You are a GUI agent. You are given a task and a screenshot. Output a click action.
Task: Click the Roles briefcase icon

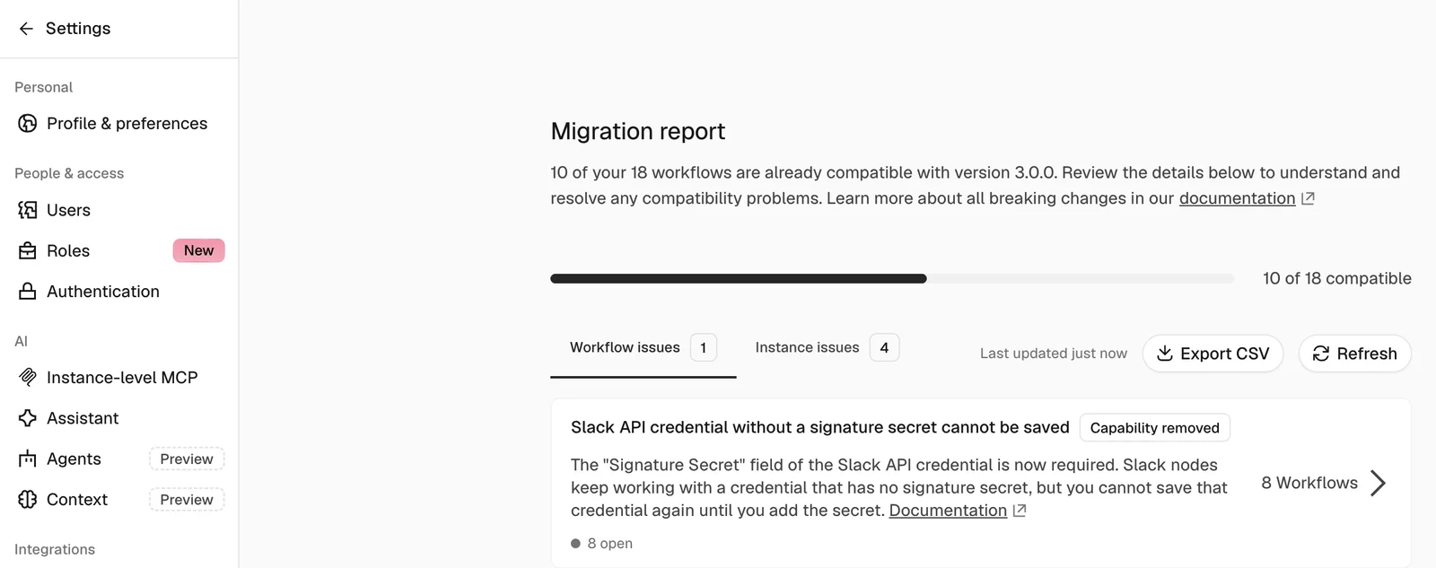28,250
